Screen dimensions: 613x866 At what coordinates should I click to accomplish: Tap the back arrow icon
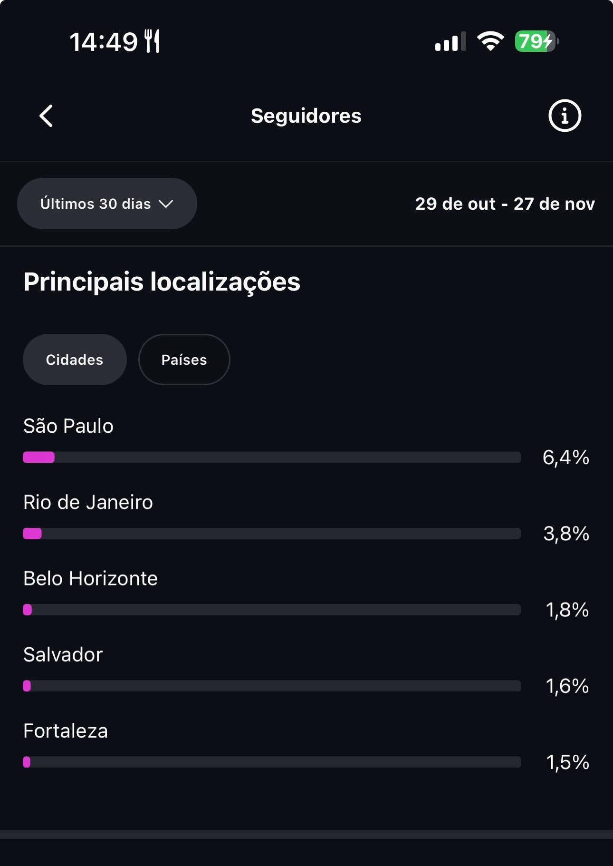point(46,116)
